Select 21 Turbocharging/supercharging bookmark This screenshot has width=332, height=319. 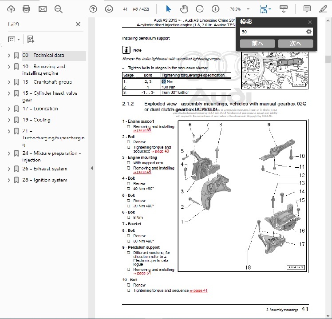point(53,138)
